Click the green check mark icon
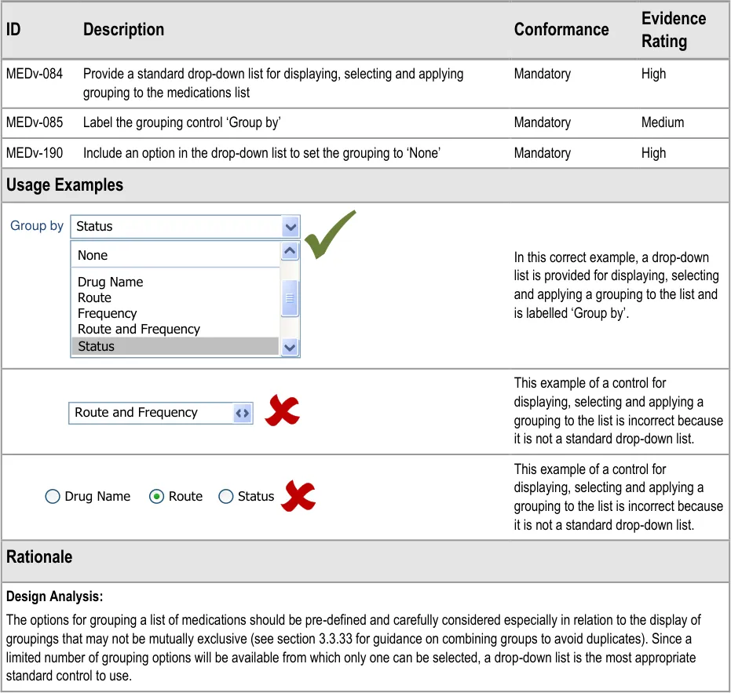The image size is (731, 693). click(329, 234)
